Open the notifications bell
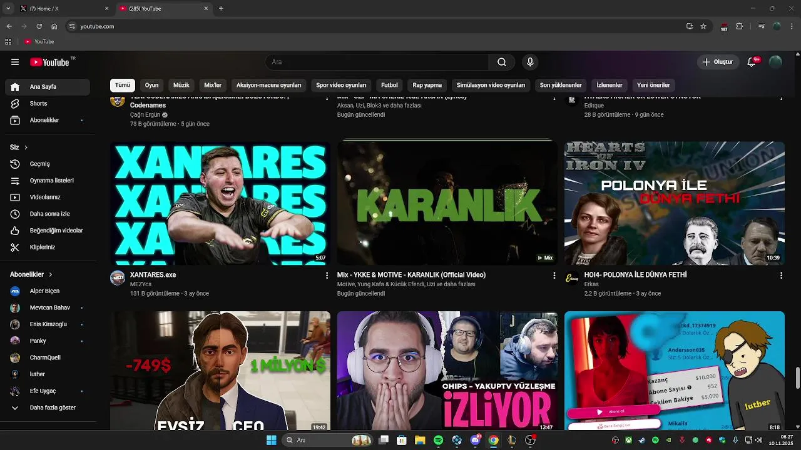This screenshot has width=801, height=450. click(x=752, y=62)
